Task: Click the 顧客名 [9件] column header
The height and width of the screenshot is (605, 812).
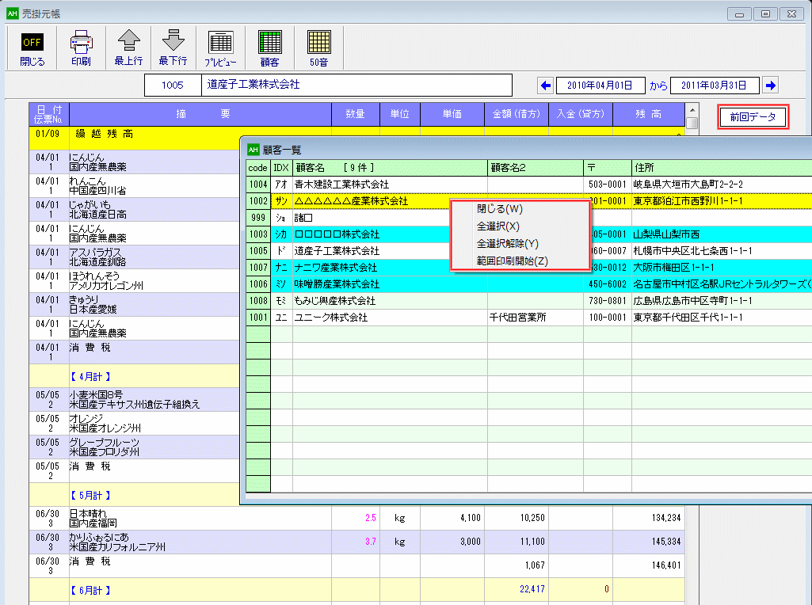Action: pos(390,168)
